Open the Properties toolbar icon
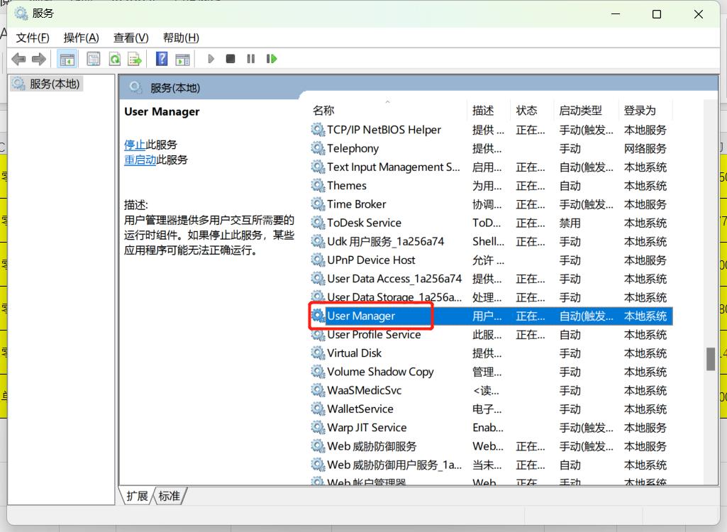This screenshot has height=532, width=727. click(93, 59)
